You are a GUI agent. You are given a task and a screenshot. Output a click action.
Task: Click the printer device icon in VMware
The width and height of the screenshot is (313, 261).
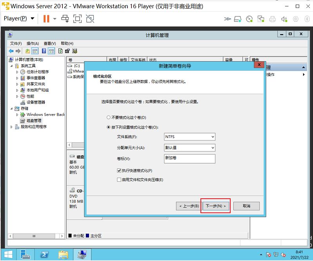[x=272, y=19]
